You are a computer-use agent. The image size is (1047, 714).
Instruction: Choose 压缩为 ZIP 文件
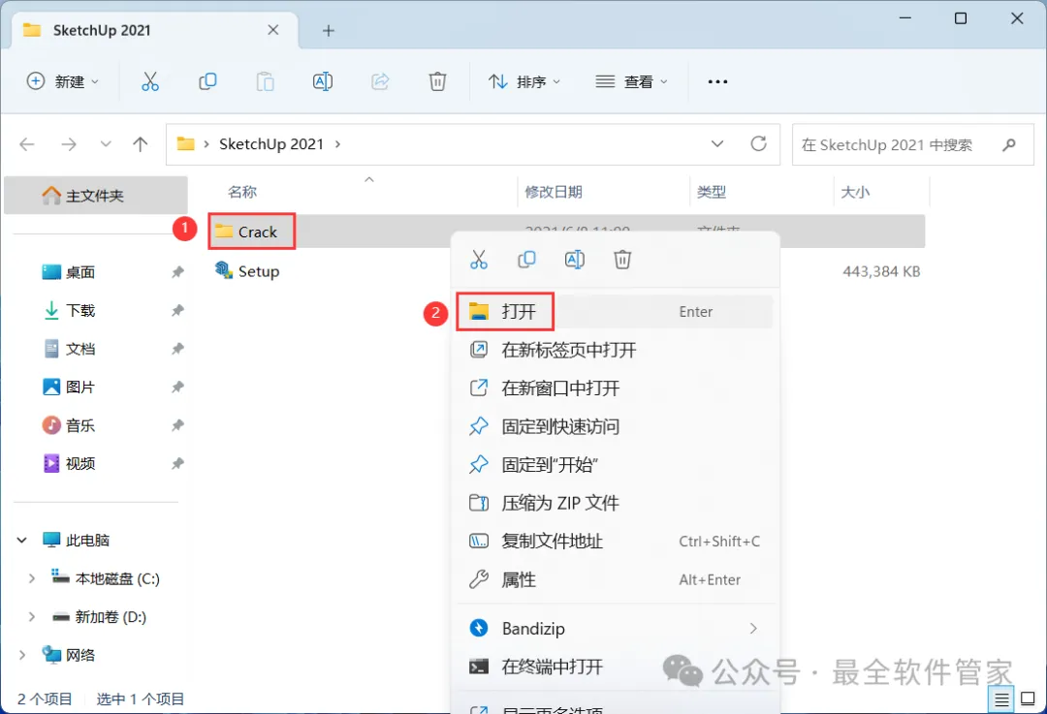click(615, 503)
